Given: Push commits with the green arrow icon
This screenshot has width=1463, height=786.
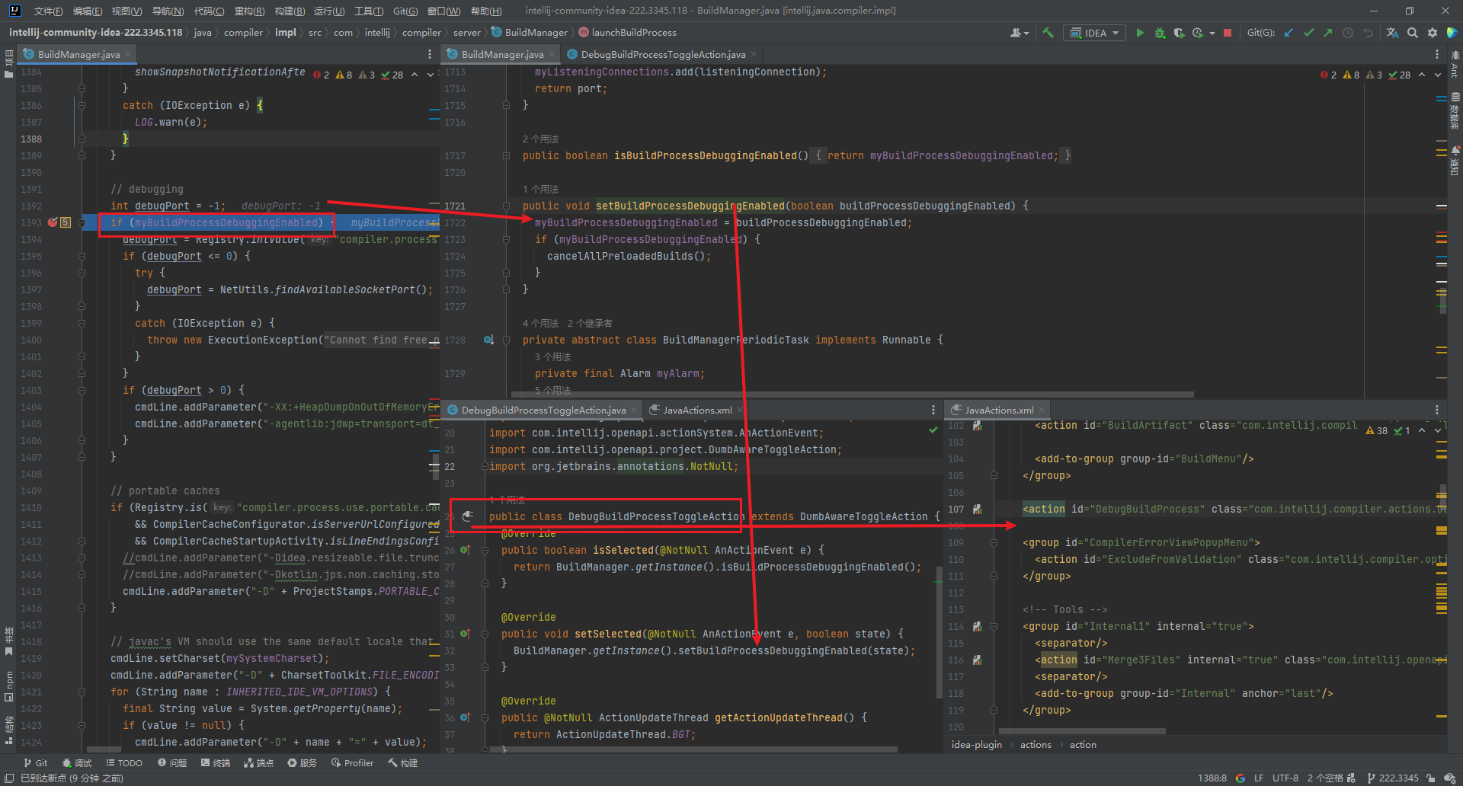Looking at the screenshot, I should coord(1327,33).
